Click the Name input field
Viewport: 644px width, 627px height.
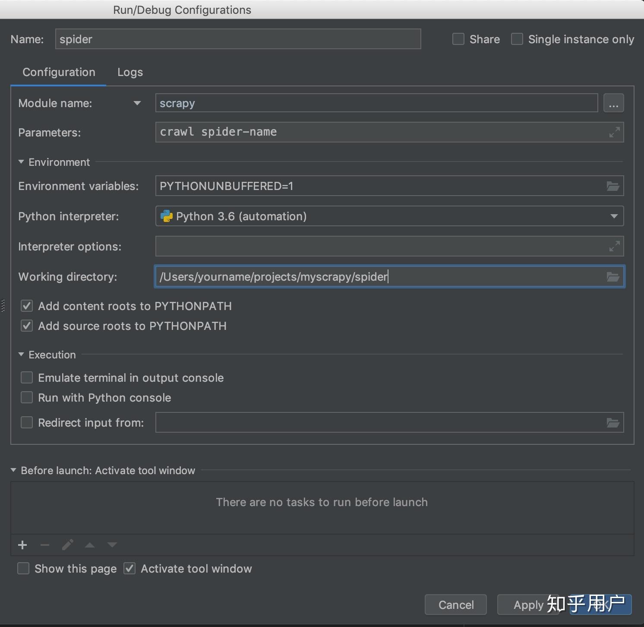click(x=238, y=39)
